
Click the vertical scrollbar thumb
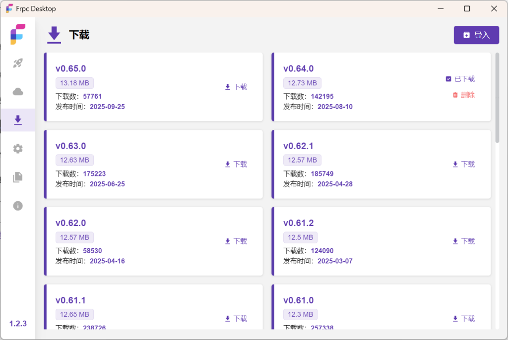(x=497, y=97)
